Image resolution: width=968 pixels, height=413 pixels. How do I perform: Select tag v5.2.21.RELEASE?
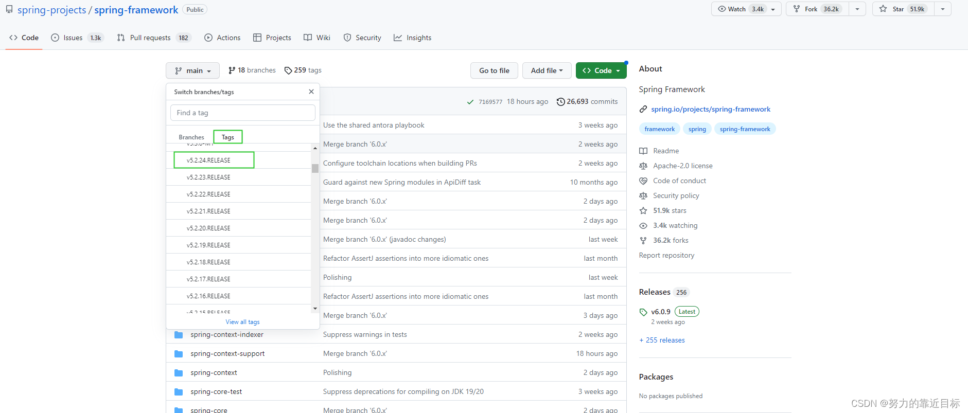click(x=239, y=211)
